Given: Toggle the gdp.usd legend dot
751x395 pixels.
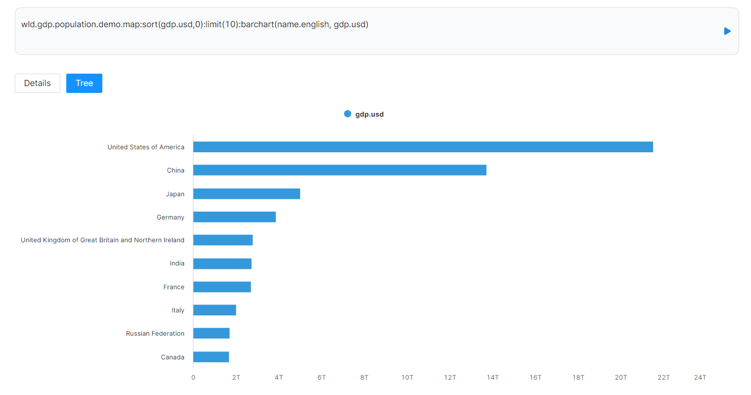Looking at the screenshot, I should 348,114.
